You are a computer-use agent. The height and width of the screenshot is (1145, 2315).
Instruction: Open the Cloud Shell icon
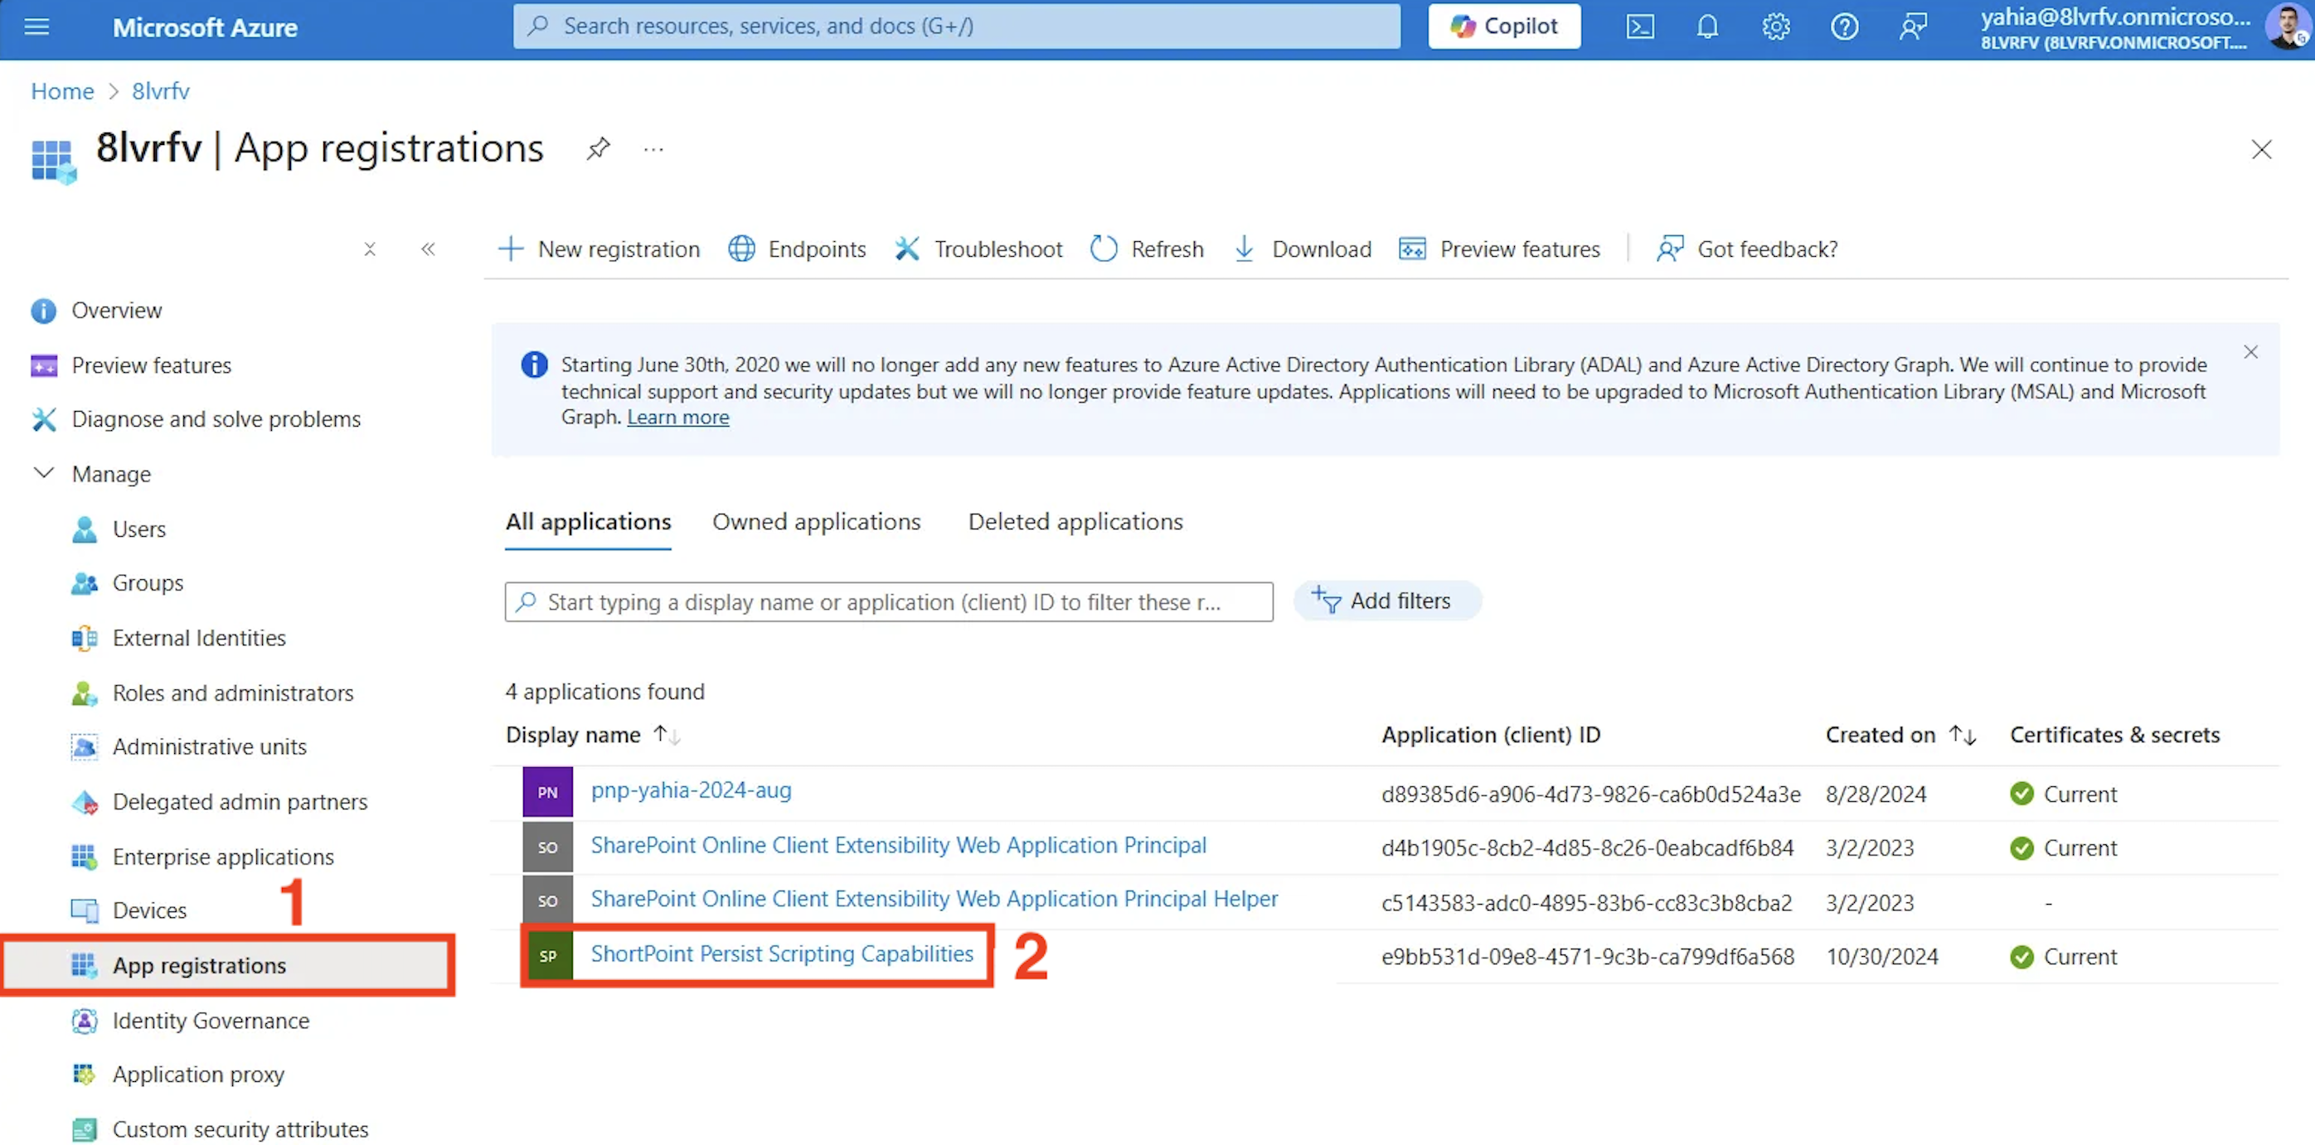(1639, 27)
